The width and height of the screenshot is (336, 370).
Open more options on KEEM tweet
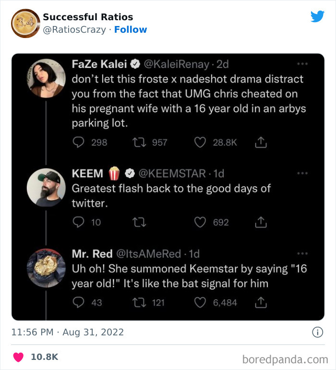(x=302, y=173)
